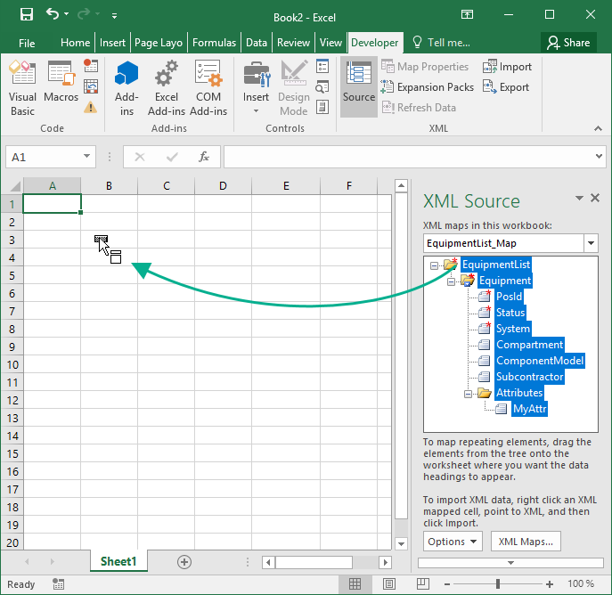Open the Excel Add-ins dialog

[167, 89]
